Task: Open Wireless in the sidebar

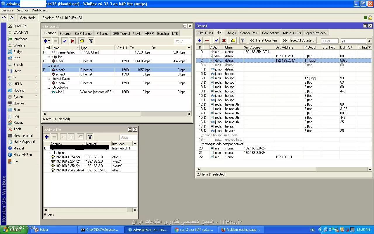Action: click(23, 45)
